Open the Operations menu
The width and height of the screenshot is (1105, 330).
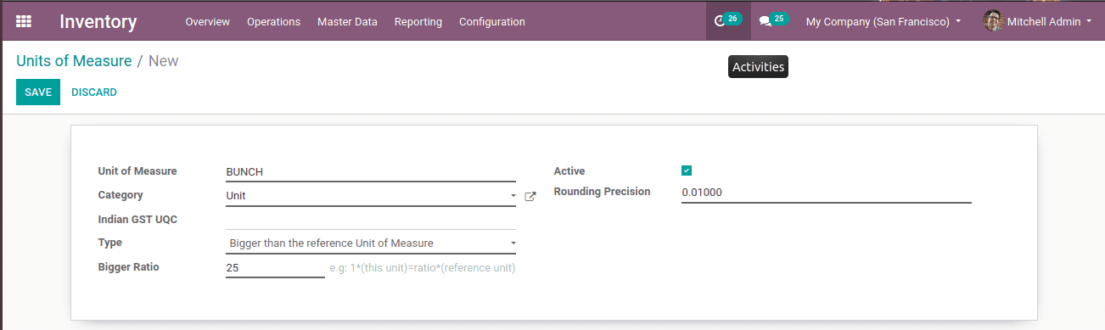pyautogui.click(x=273, y=21)
